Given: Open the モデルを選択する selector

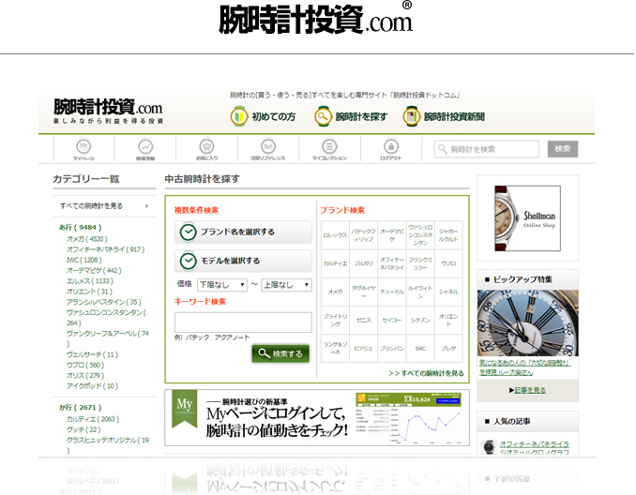Looking at the screenshot, I should click(243, 261).
